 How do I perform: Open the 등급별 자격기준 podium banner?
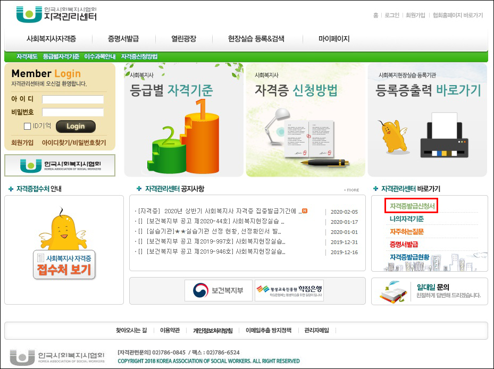pos(184,120)
